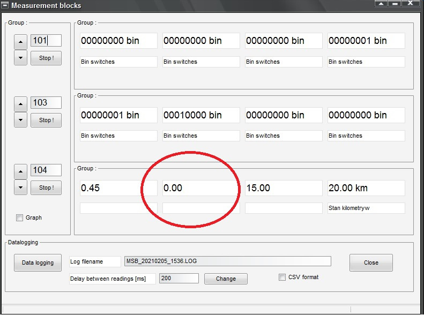This screenshot has width=424, height=315.
Task: Click the group field containing 101
Action: point(46,41)
